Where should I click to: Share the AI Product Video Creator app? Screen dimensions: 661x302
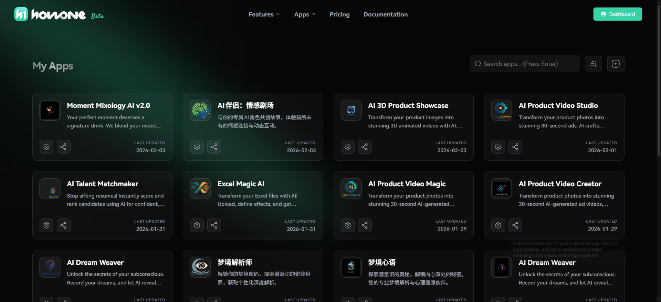coord(515,225)
